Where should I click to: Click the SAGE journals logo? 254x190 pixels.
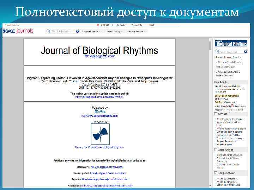click(18, 31)
